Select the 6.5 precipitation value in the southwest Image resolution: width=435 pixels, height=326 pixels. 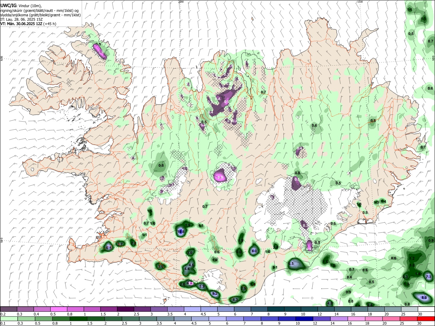click(x=109, y=248)
